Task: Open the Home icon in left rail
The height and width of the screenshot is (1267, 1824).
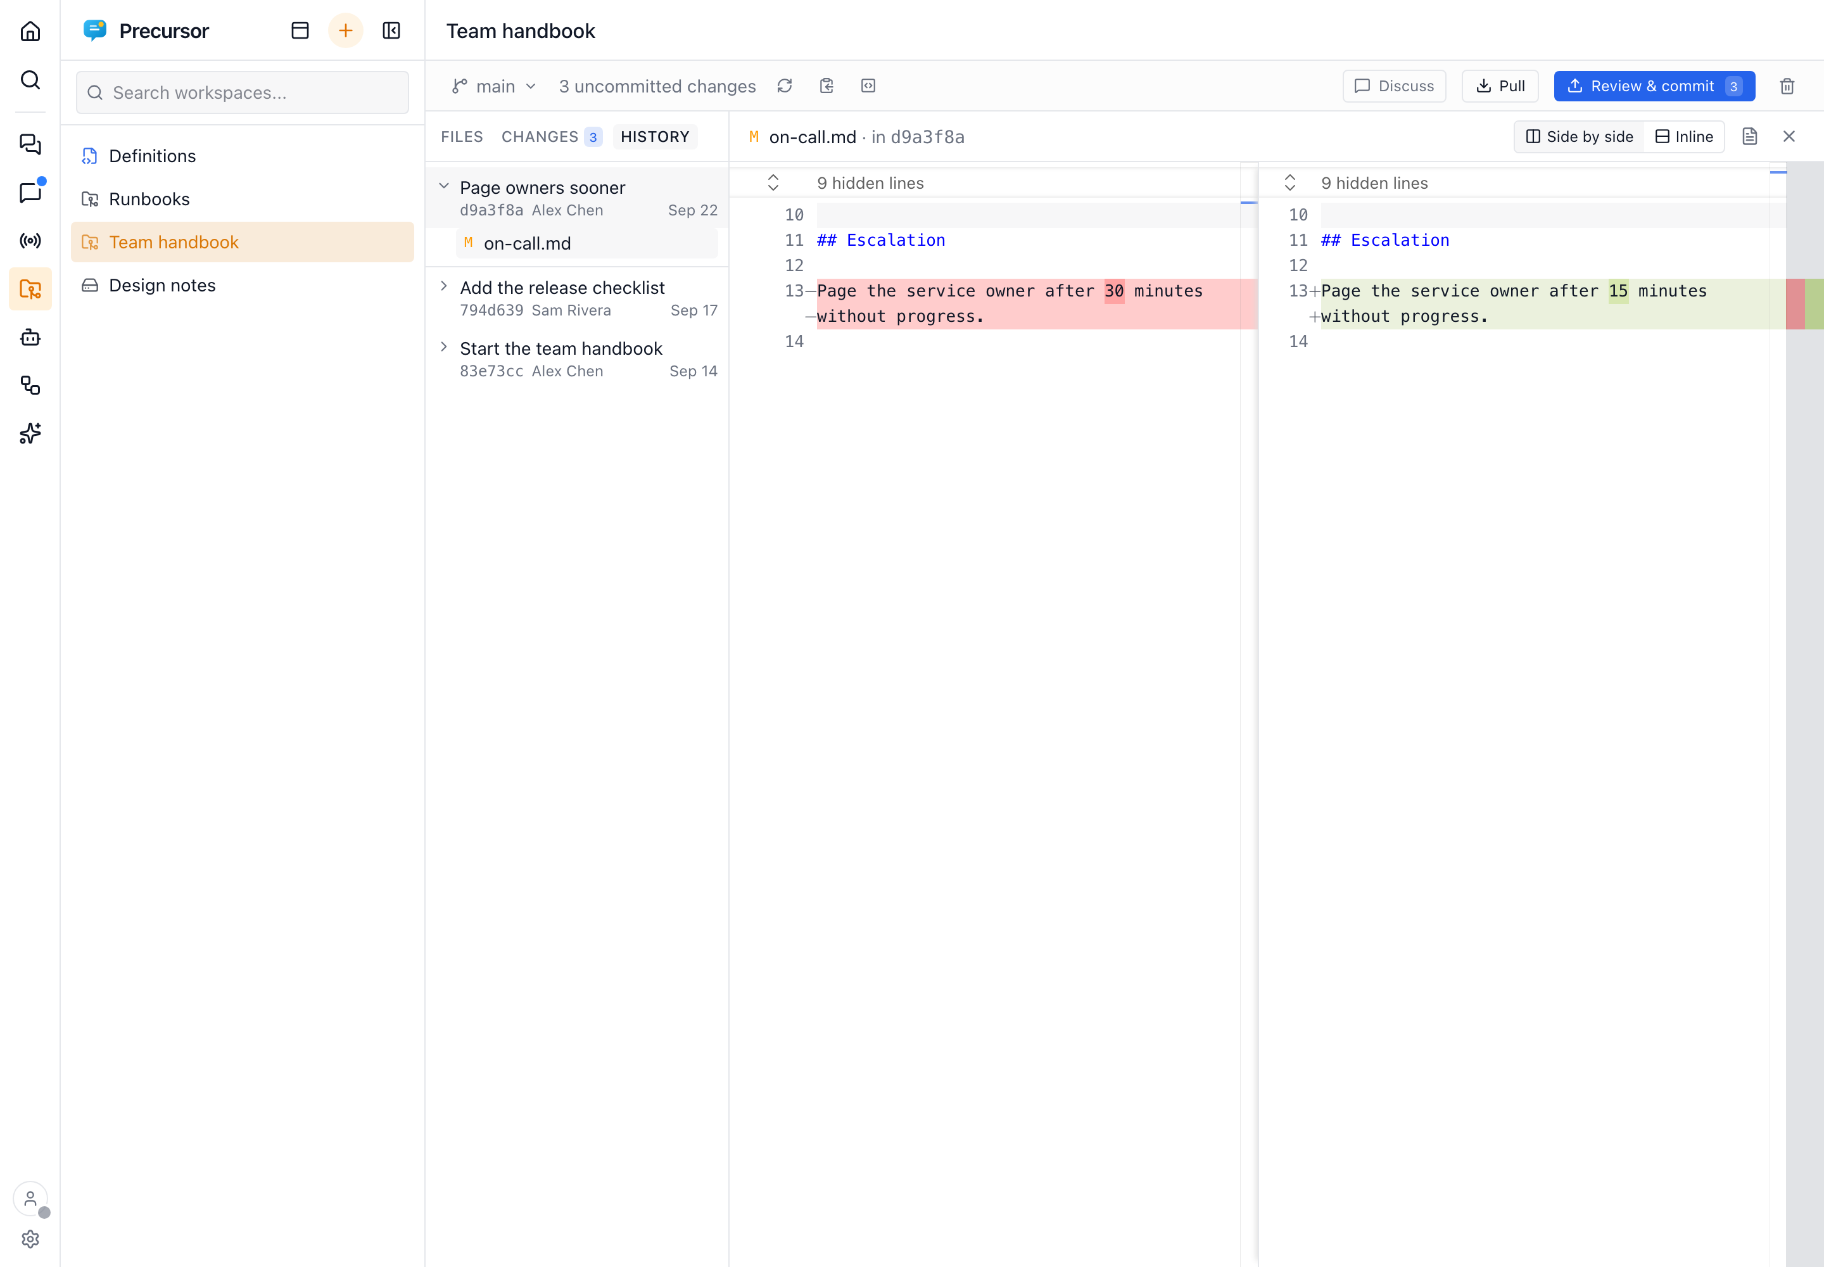Action: pyautogui.click(x=30, y=31)
